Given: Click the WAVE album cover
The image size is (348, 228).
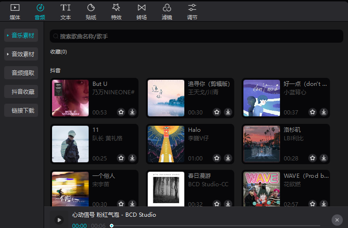Looking at the screenshot, I should click(262, 189).
